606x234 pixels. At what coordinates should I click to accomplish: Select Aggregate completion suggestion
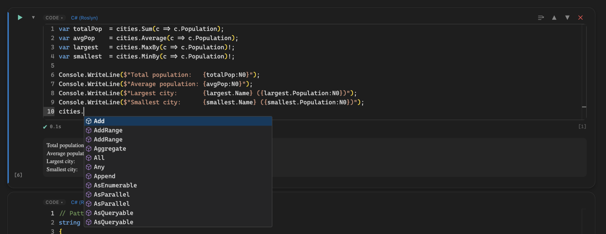[178, 148]
